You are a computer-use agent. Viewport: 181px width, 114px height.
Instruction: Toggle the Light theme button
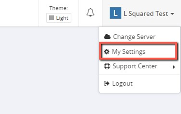59,18
